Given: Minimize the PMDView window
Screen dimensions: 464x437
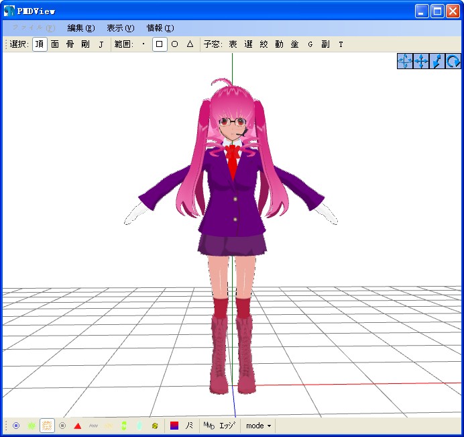Looking at the screenshot, I should click(x=422, y=11).
